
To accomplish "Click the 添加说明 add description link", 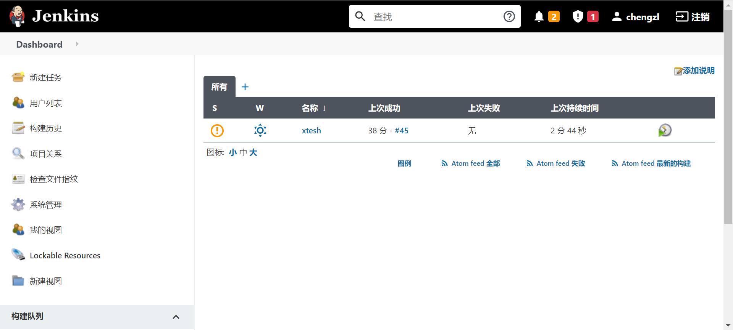I will click(698, 70).
